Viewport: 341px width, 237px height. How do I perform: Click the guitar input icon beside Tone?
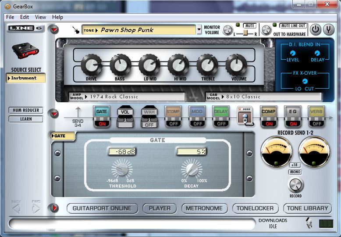(76, 30)
